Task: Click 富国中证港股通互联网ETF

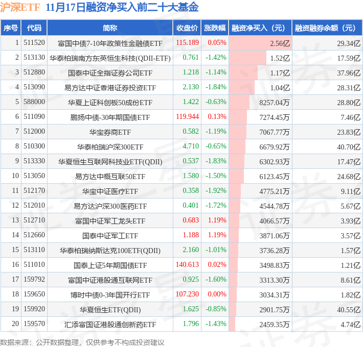Action: click(x=110, y=280)
